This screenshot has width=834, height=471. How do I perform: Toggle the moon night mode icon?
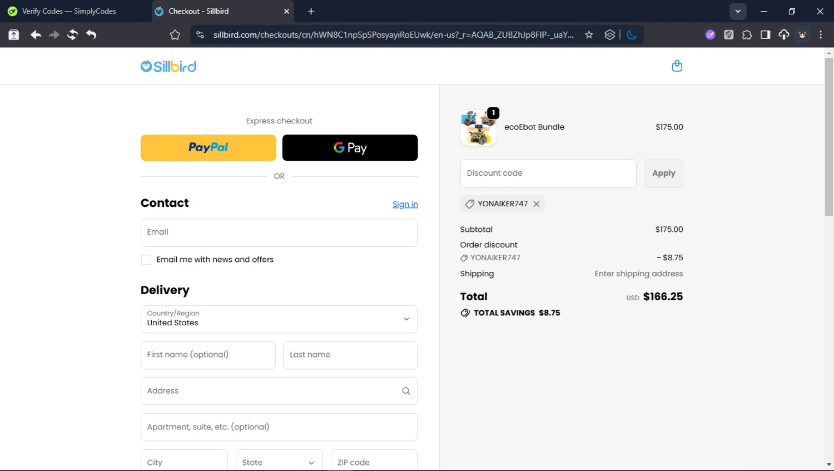pos(632,34)
